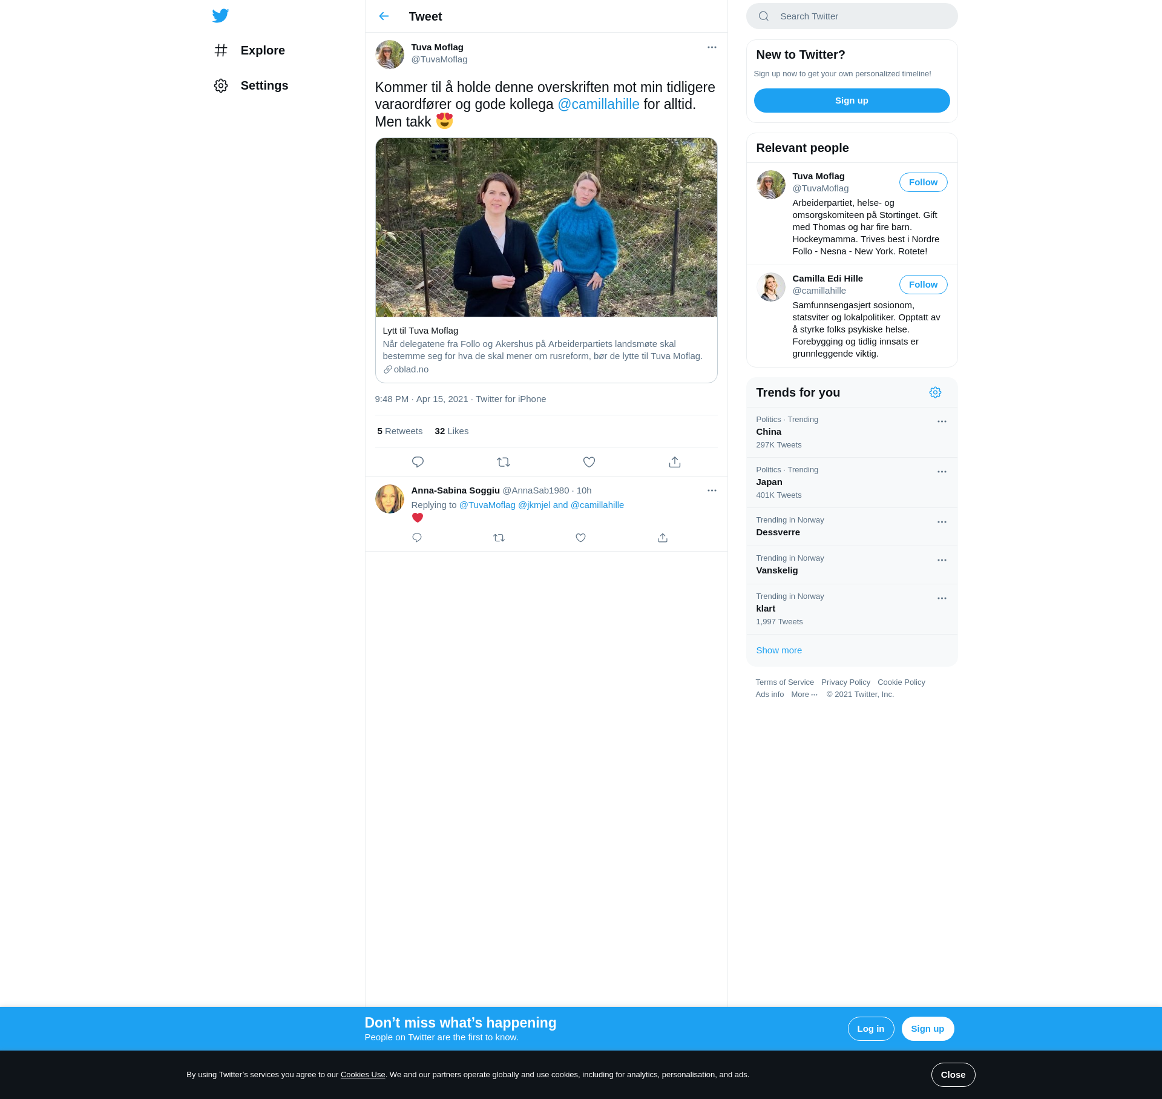
Task: Click the 'Twitter for iPhone' source link
Action: (x=511, y=399)
